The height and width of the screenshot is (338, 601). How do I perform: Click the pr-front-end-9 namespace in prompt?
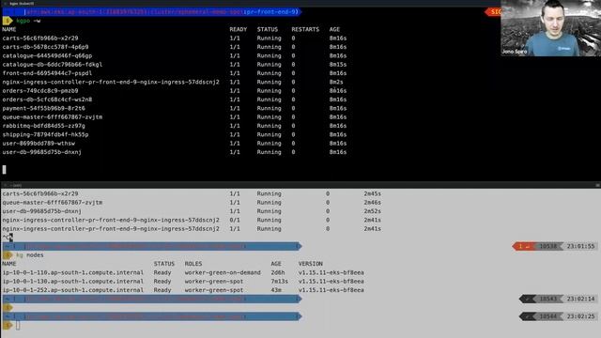tap(271, 12)
